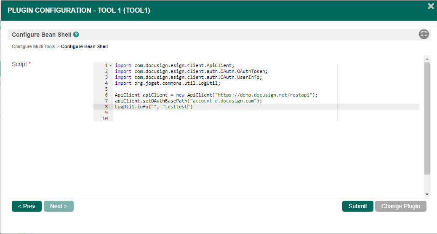Image resolution: width=437 pixels, height=234 pixels.
Task: Click the LogUtil.info statement on line 8
Action: point(153,107)
